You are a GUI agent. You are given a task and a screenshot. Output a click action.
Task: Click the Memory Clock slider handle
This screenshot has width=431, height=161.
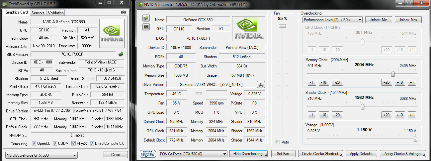393,74
